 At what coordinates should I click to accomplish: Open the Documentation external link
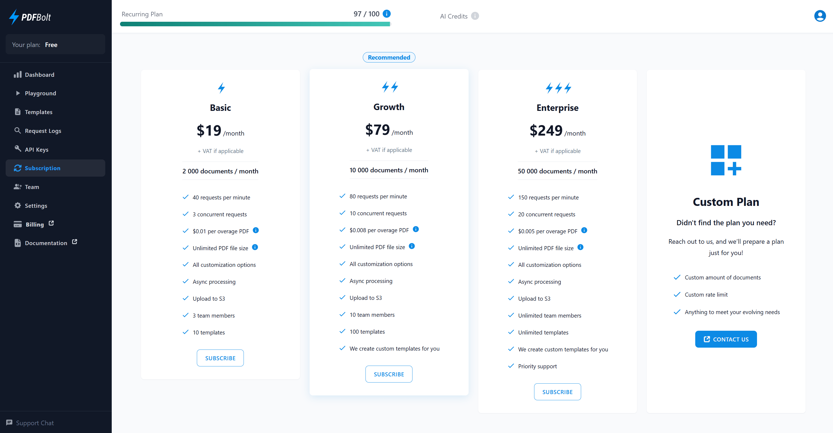[46, 242]
